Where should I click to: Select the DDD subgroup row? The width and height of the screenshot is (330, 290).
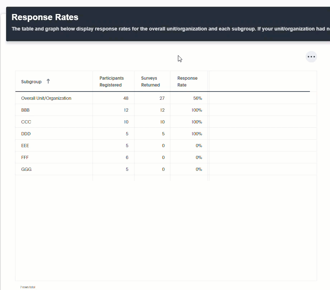click(x=166, y=134)
